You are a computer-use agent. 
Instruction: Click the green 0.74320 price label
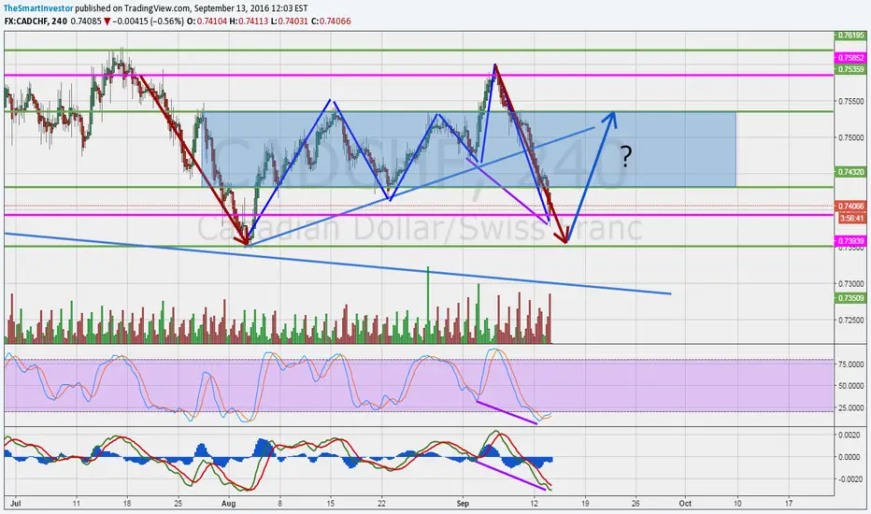tap(851, 172)
